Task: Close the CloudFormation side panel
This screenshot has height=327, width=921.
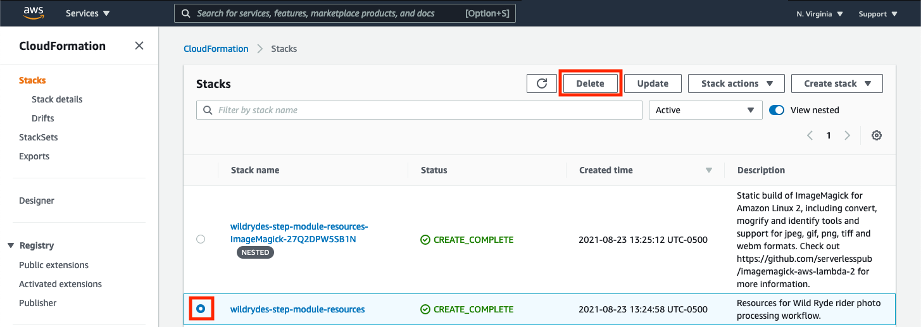Action: [x=139, y=46]
